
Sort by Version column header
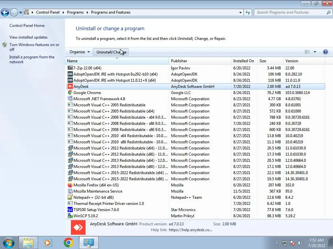pos(304,61)
